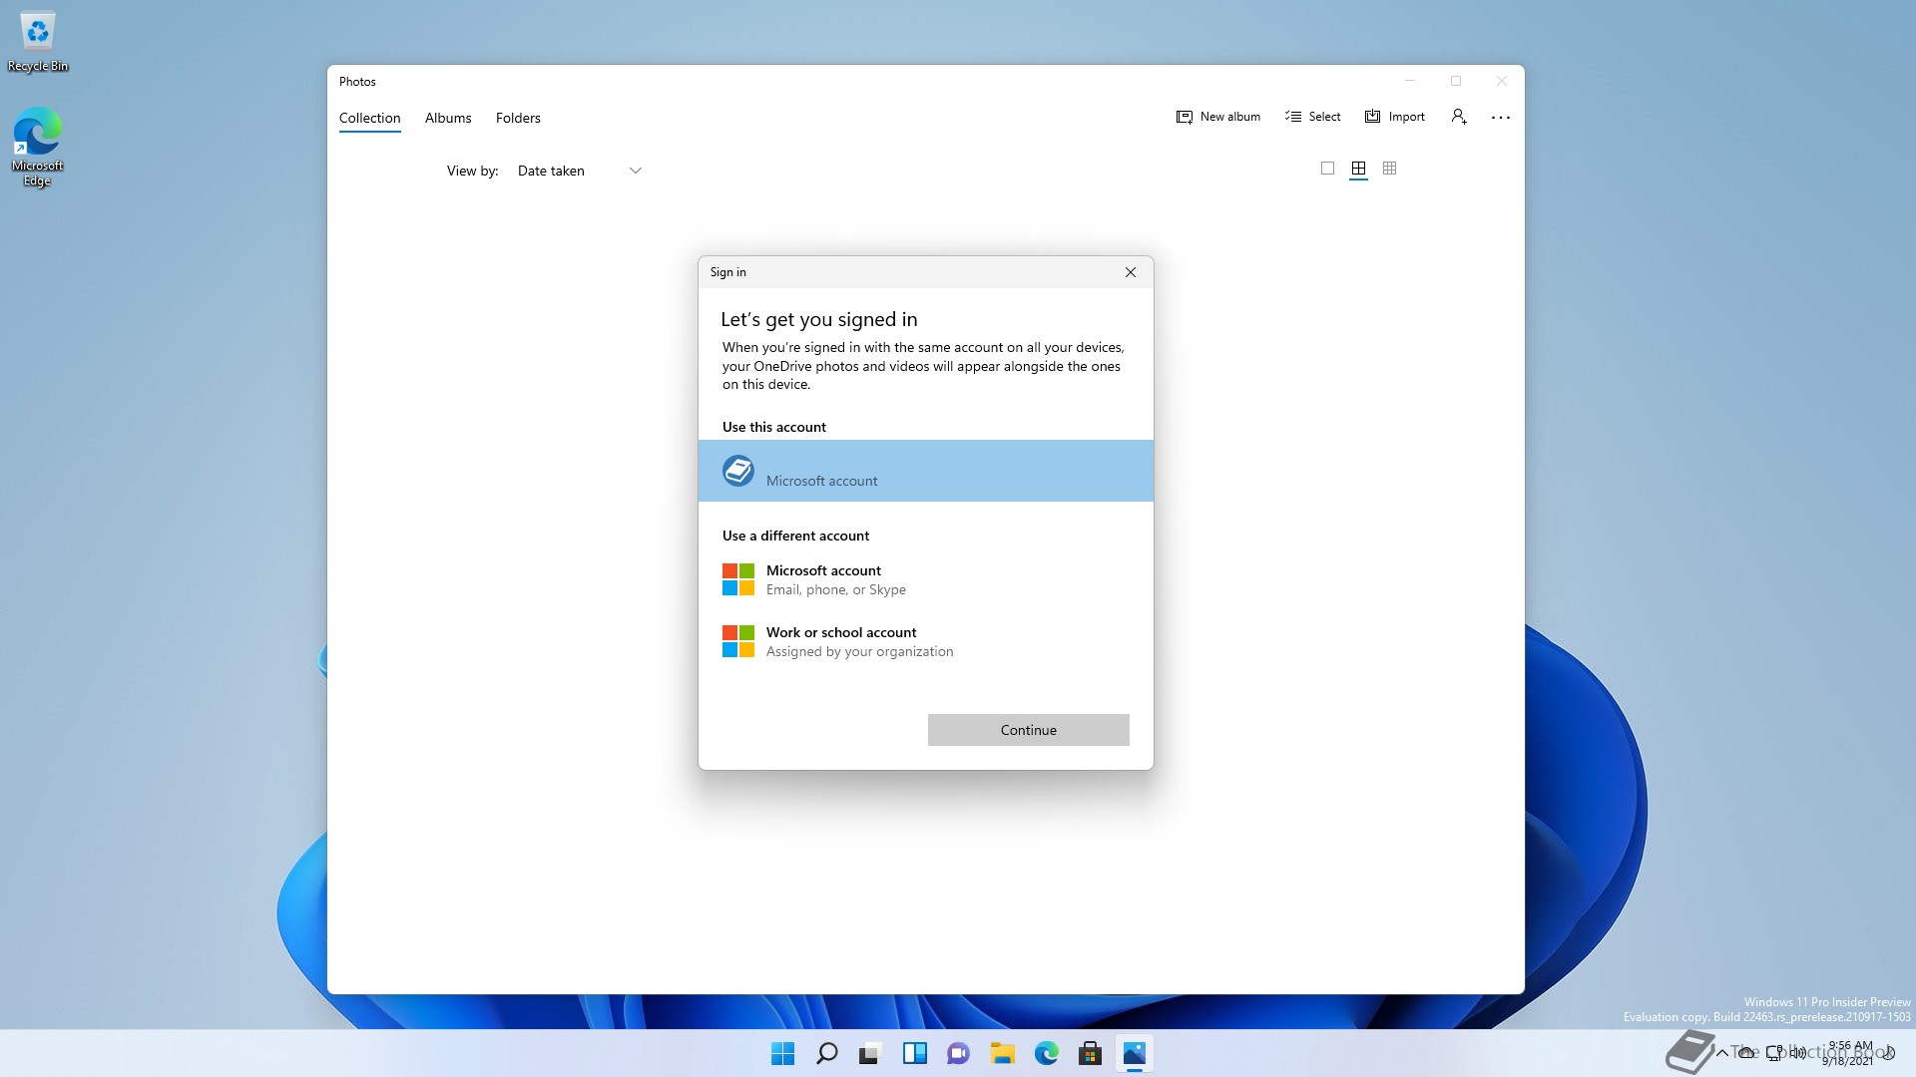Choose Work or school account option
The width and height of the screenshot is (1916, 1077).
pos(926,641)
